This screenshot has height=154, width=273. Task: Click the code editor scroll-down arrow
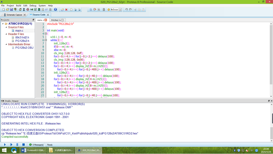(x=271, y=96)
